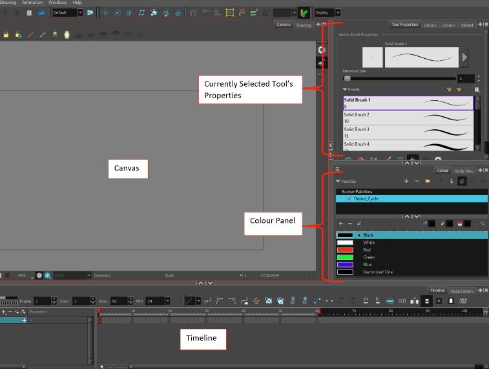Open the Animation menu
This screenshot has height=369, width=489.
32,3
